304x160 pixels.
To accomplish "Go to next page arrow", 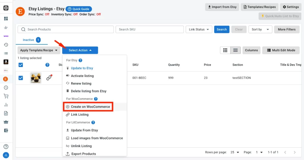I will (x=294, y=152).
